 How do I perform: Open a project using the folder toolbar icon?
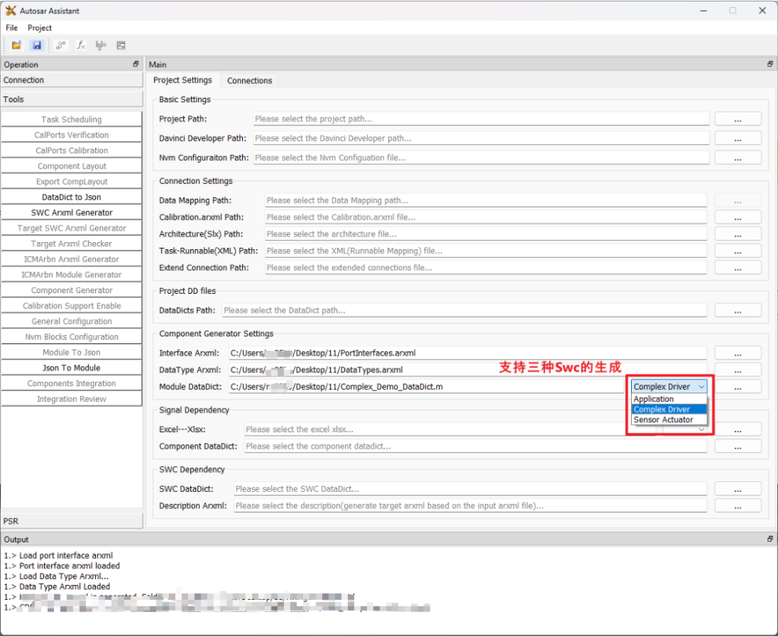pyautogui.click(x=16, y=45)
